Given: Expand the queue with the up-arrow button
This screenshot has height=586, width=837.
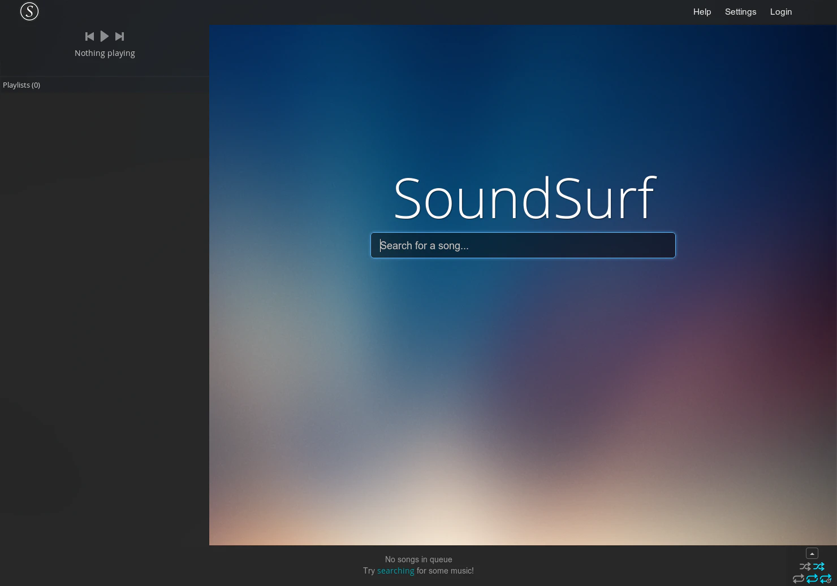Looking at the screenshot, I should pos(812,553).
